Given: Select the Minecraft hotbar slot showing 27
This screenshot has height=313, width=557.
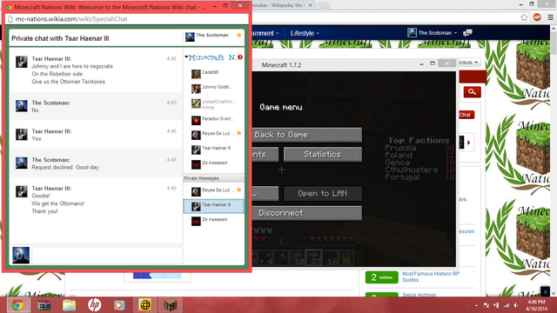Looking at the screenshot, I should (x=314, y=258).
